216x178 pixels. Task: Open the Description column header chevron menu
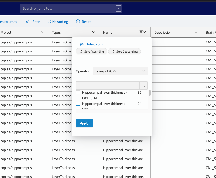(196, 32)
